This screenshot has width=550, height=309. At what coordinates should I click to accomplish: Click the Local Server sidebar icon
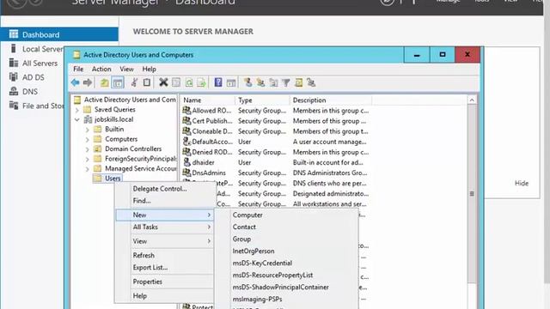(14, 49)
